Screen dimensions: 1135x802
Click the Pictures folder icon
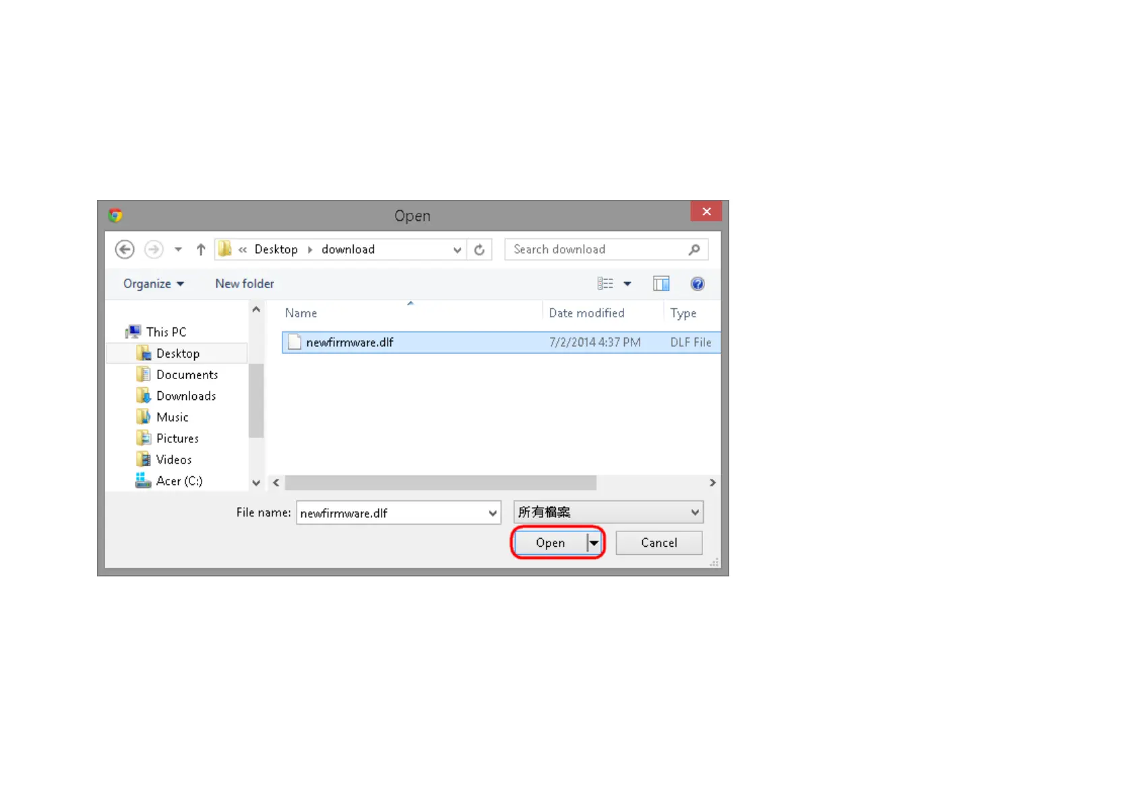pyautogui.click(x=144, y=438)
